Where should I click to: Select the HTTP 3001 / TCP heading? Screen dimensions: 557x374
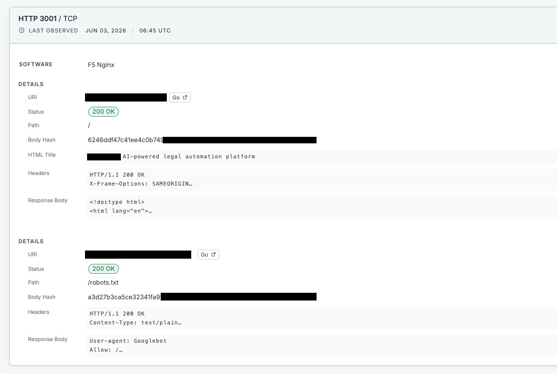tap(48, 18)
